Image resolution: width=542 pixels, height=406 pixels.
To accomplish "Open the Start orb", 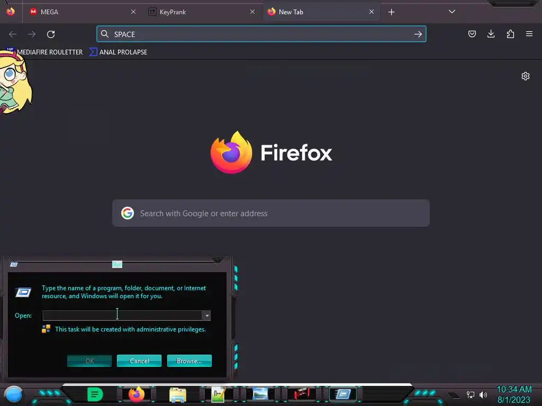I will click(x=14, y=394).
